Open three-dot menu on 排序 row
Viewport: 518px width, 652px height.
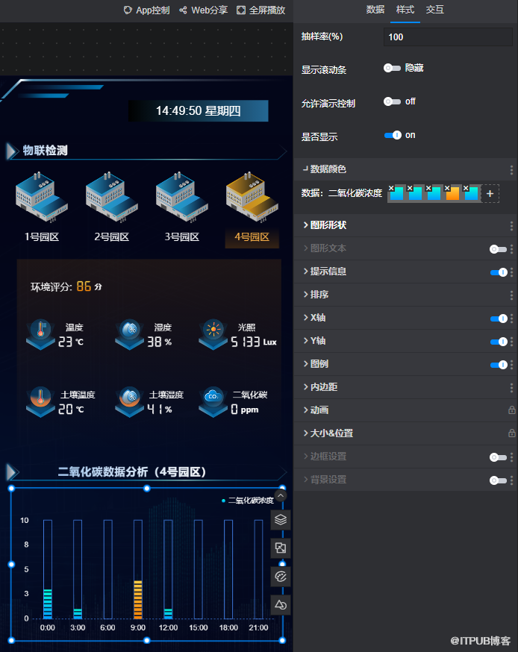pos(511,295)
